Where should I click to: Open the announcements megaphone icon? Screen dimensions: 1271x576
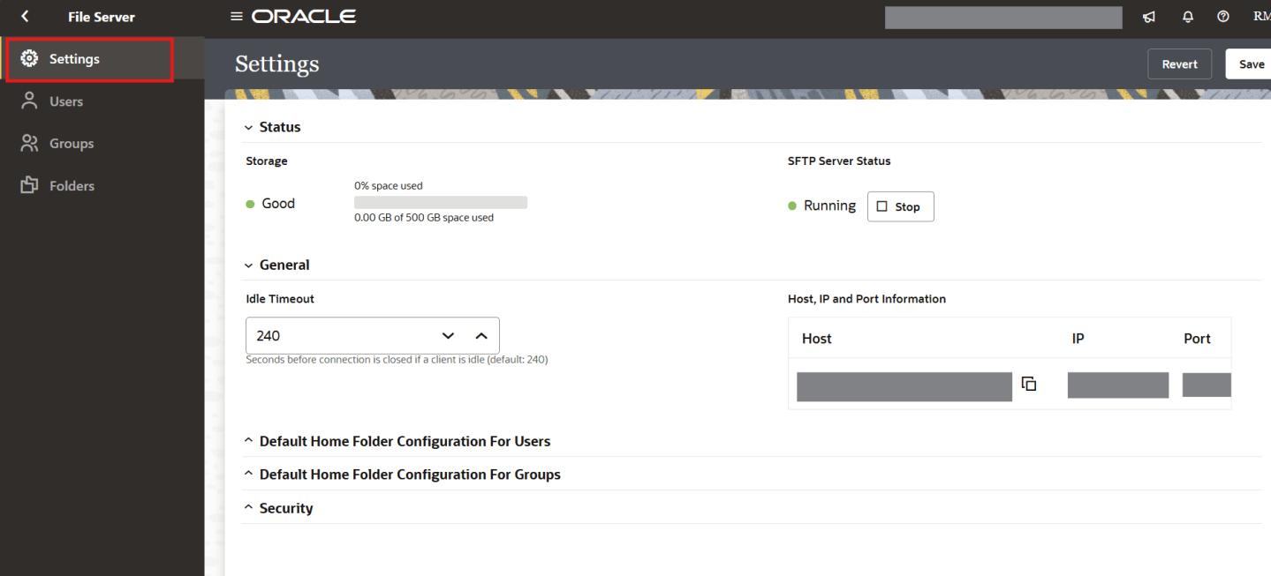[x=1149, y=17]
